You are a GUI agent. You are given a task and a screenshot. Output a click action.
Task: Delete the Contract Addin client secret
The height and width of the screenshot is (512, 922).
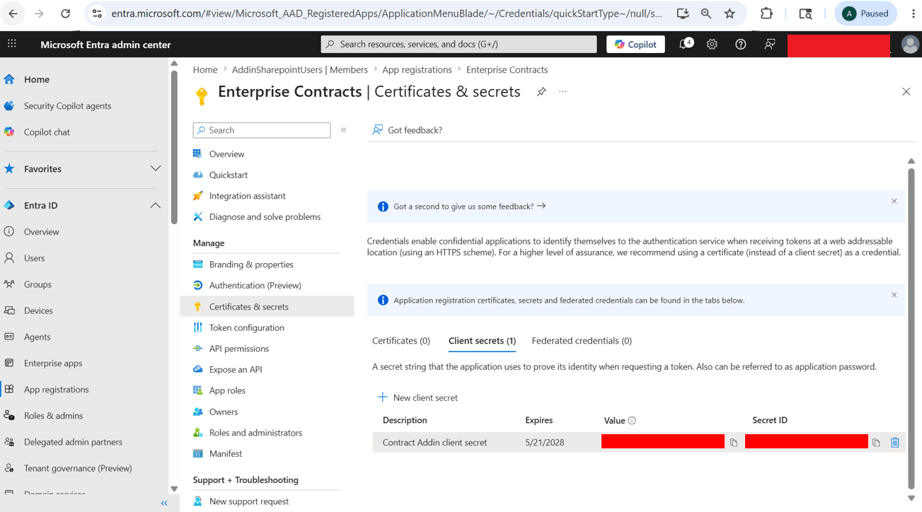point(894,443)
